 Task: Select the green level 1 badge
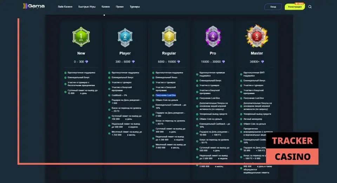81,37
